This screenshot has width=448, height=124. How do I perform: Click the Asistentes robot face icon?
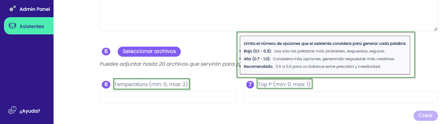[x=12, y=26]
